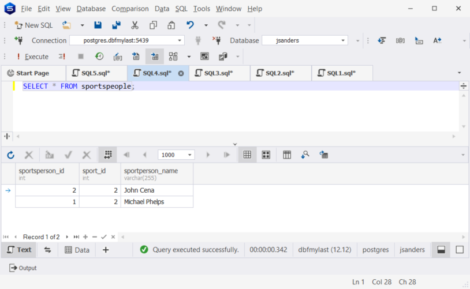Open the Comparison menu
Image resolution: width=470 pixels, height=289 pixels.
click(130, 9)
